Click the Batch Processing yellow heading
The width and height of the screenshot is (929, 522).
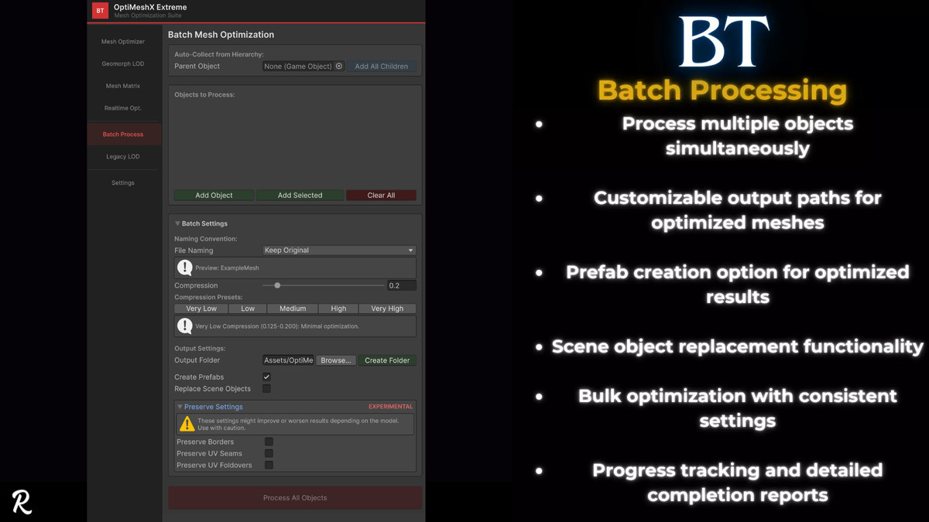tap(722, 90)
